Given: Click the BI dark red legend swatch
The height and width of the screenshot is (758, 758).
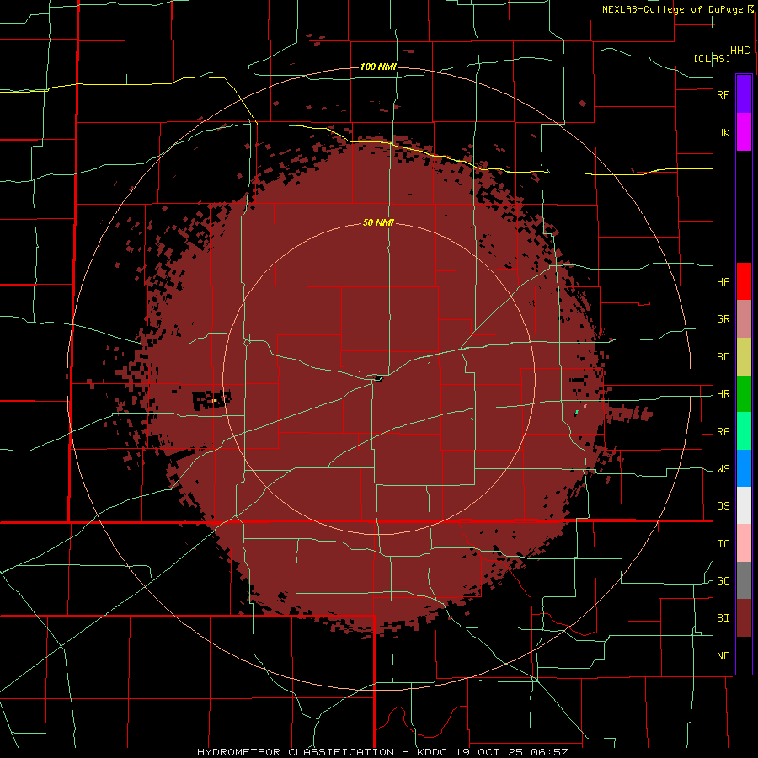Looking at the screenshot, I should coord(744,618).
